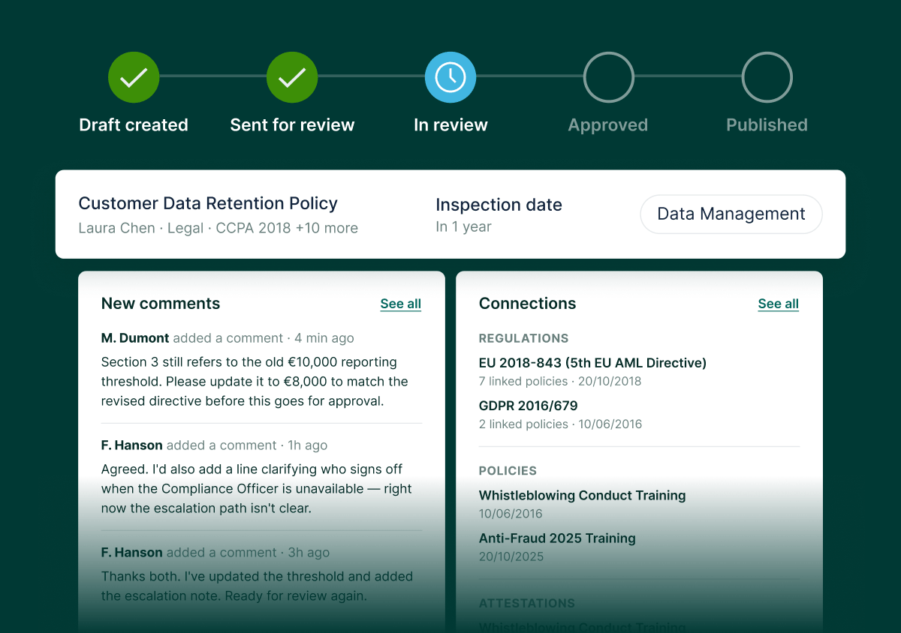Click the REGULATIONS section label

[524, 338]
